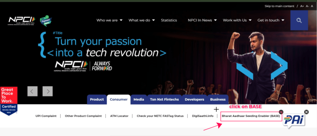
Task: Expand the Get in touch dropdown
Action: [x=271, y=20]
